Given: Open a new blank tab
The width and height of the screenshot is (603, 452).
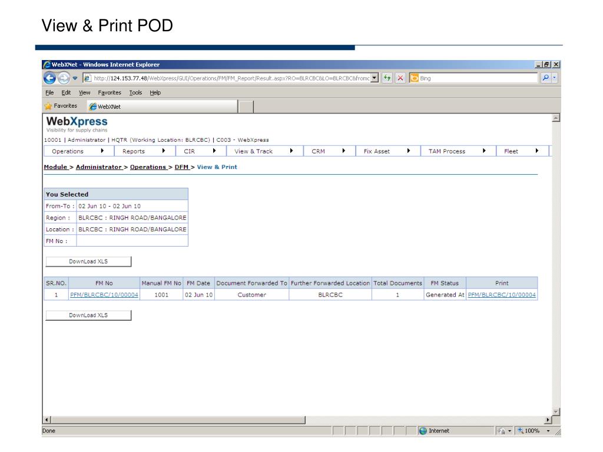Looking at the screenshot, I should (x=246, y=107).
